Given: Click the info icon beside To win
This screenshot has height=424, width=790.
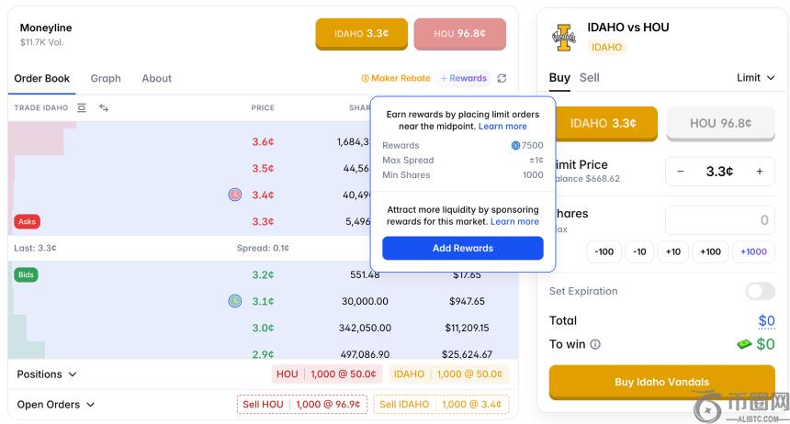Looking at the screenshot, I should 595,345.
